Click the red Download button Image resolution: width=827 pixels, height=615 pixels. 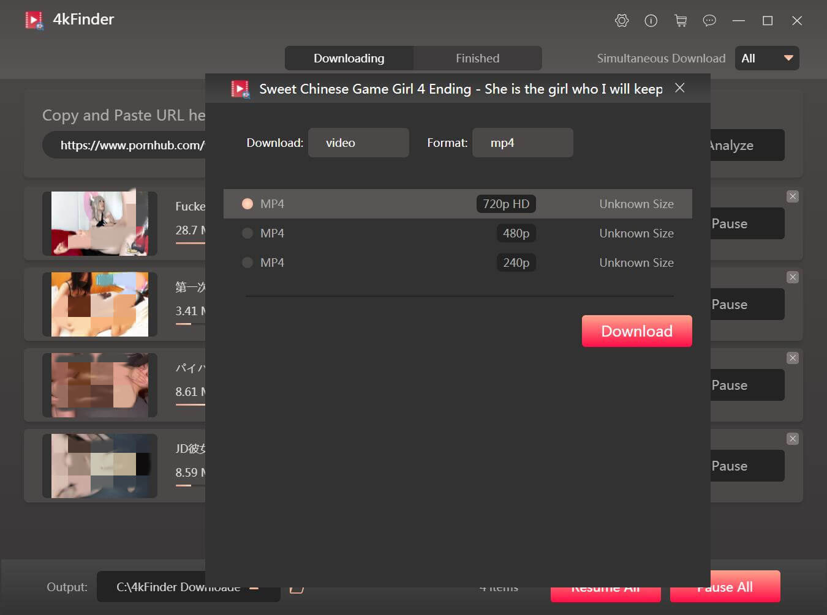(636, 331)
